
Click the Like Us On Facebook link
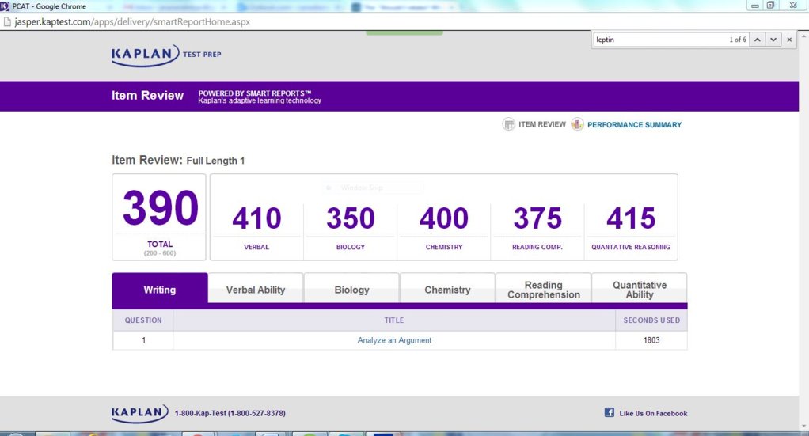click(653, 413)
